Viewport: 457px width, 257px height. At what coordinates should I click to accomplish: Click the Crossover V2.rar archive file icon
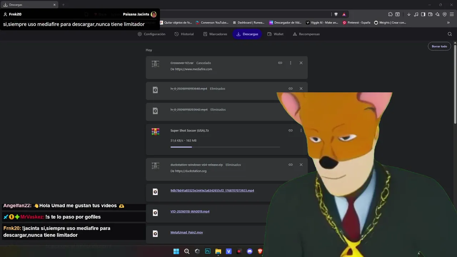pos(155,64)
